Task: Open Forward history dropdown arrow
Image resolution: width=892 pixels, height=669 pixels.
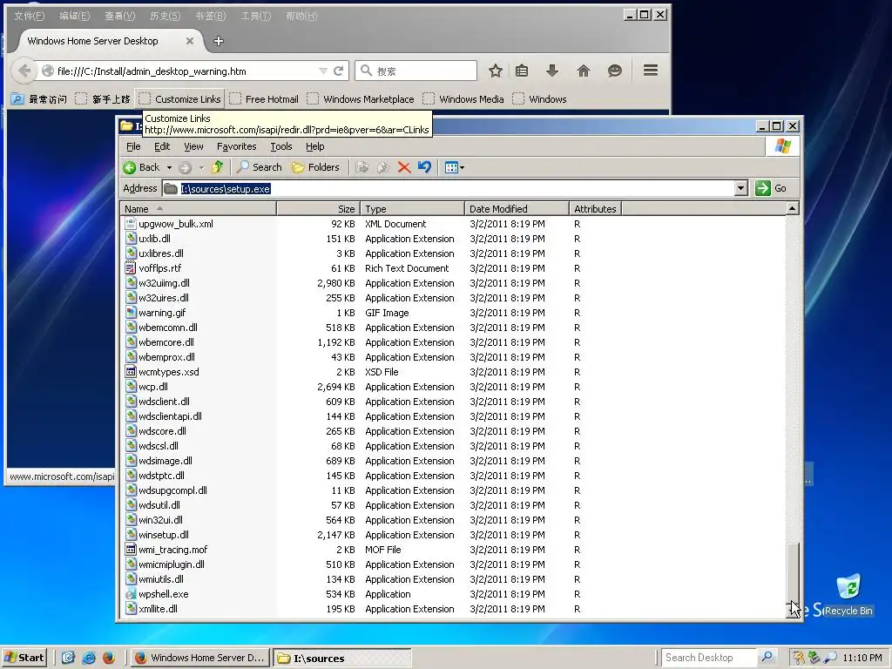Action: coord(201,168)
